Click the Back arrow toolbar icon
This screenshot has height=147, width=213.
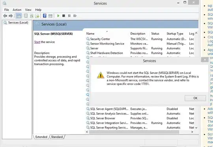click(5, 16)
